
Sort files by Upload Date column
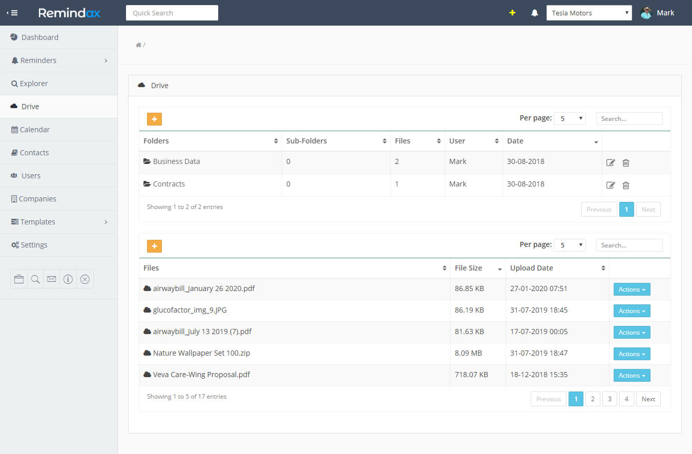pos(558,268)
